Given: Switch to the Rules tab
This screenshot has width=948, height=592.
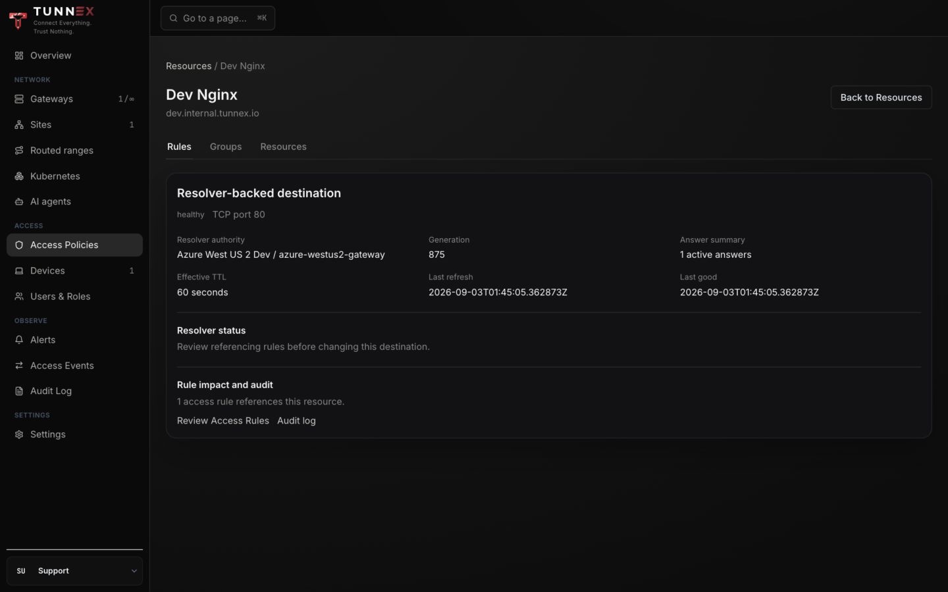Looking at the screenshot, I should pos(179,147).
